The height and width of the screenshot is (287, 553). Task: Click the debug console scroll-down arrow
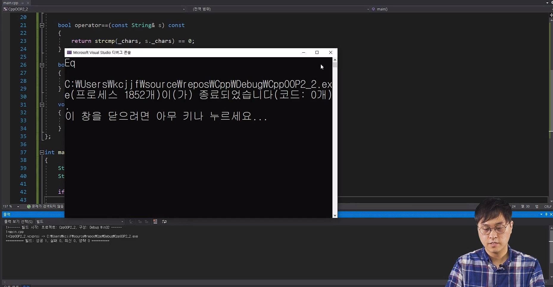(335, 215)
